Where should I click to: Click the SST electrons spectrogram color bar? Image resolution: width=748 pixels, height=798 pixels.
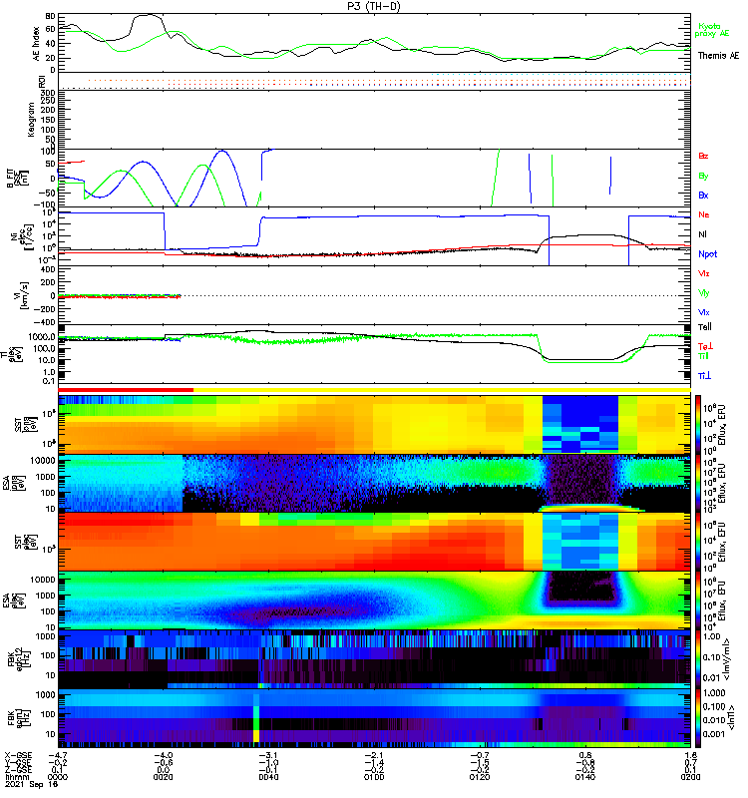click(698, 542)
